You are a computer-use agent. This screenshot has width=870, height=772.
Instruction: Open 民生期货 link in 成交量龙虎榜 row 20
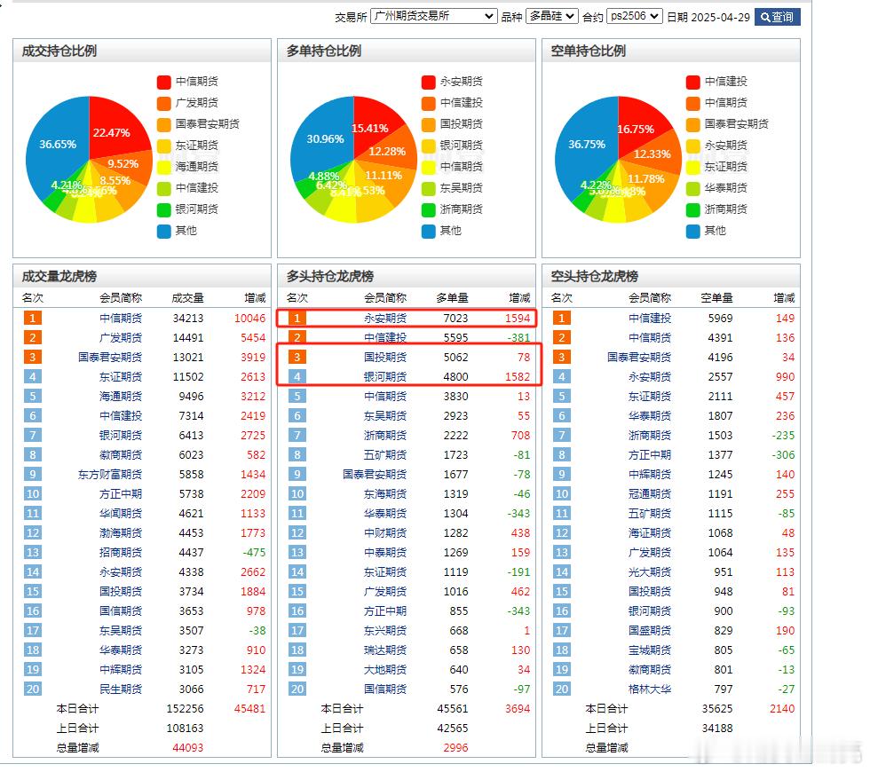(121, 689)
